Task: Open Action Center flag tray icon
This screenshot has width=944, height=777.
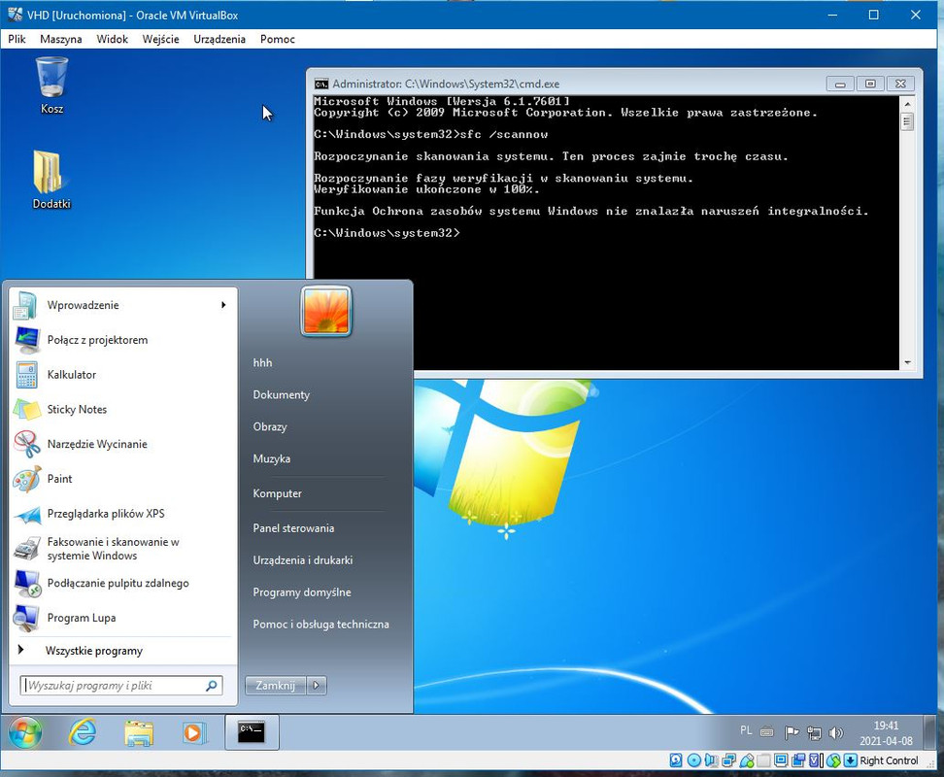Action: [x=792, y=732]
